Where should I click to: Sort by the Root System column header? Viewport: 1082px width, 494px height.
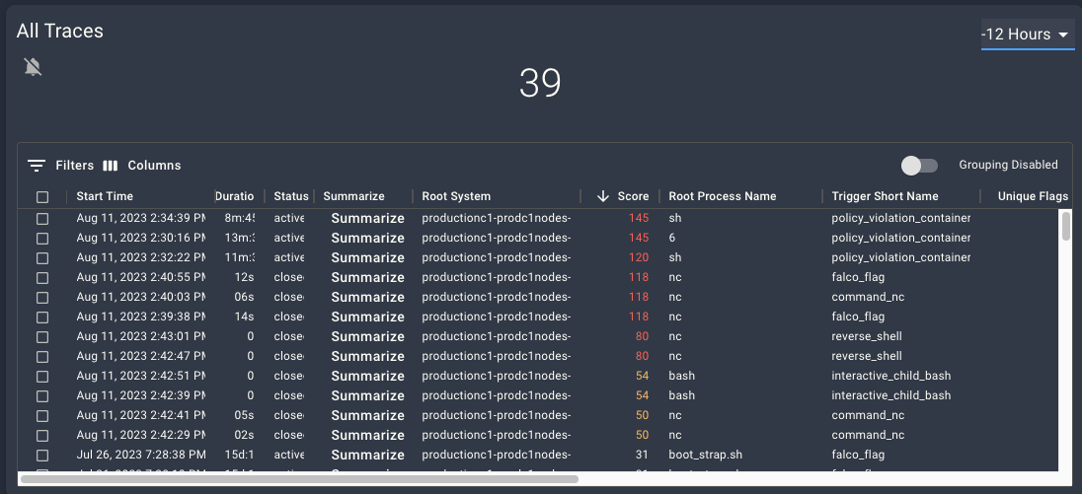pos(457,196)
